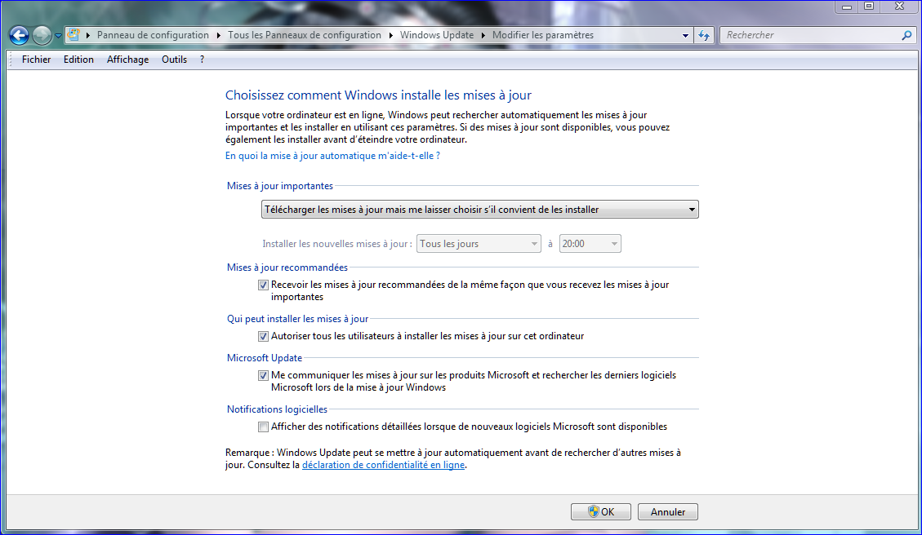Toggle Microsoft Update products checkbox
The height and width of the screenshot is (535, 922).
(264, 375)
